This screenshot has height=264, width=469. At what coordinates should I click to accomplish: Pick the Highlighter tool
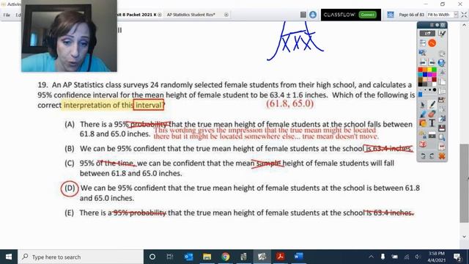point(424,114)
